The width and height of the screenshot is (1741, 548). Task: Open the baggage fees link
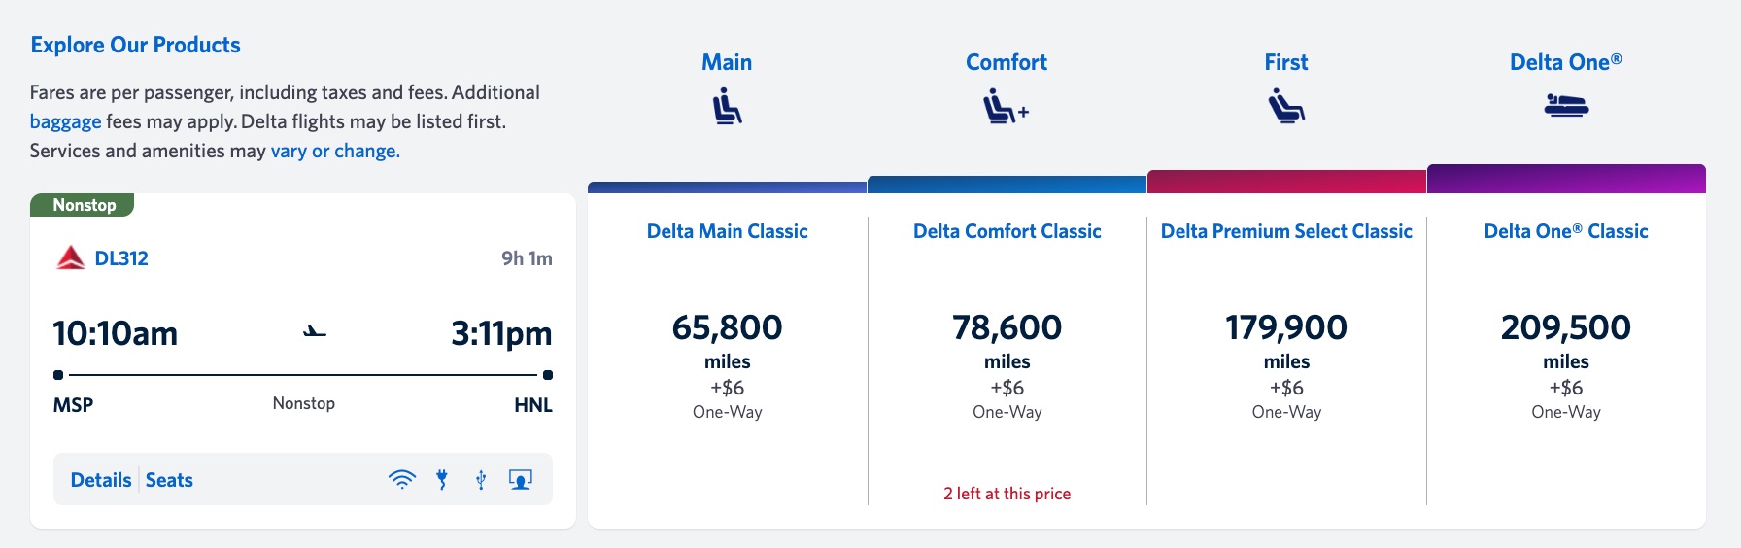(65, 121)
